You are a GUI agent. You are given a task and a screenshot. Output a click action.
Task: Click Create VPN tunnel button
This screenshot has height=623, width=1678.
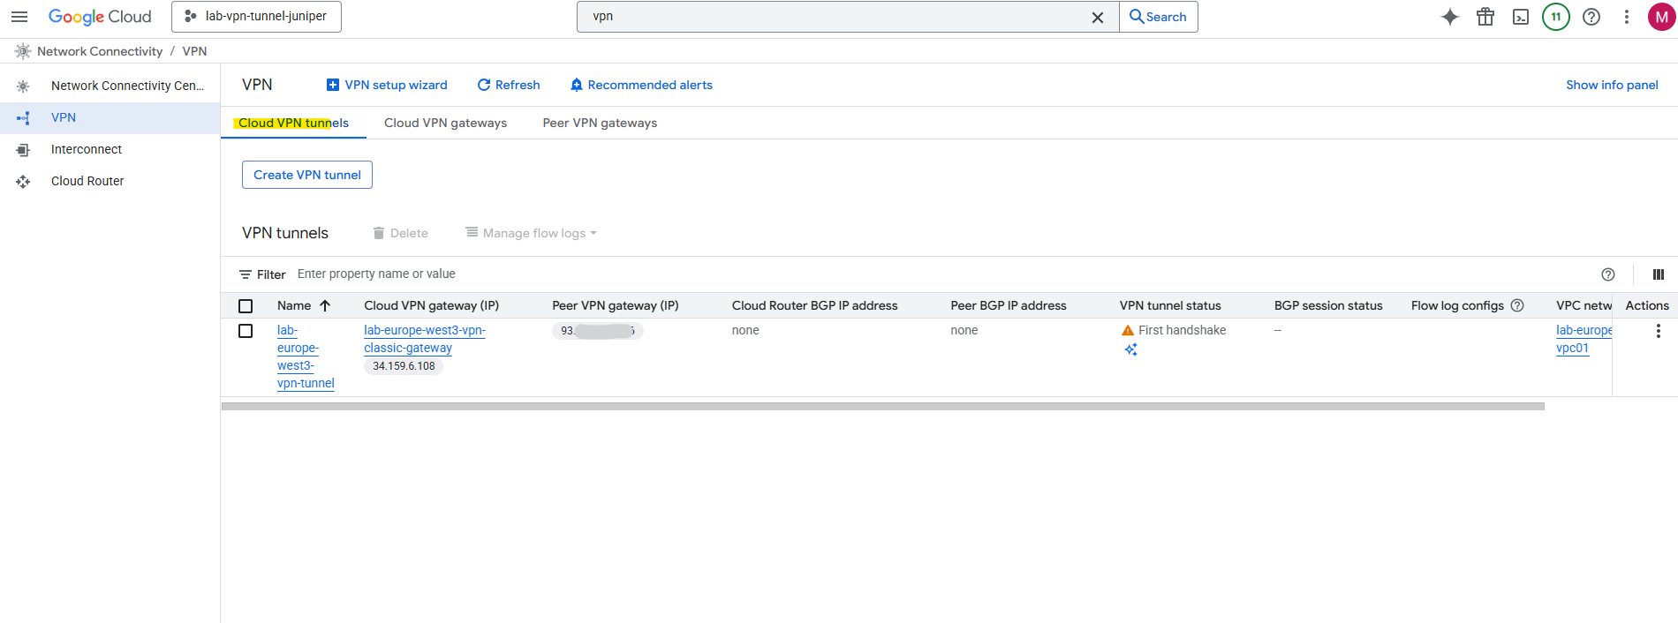click(307, 175)
